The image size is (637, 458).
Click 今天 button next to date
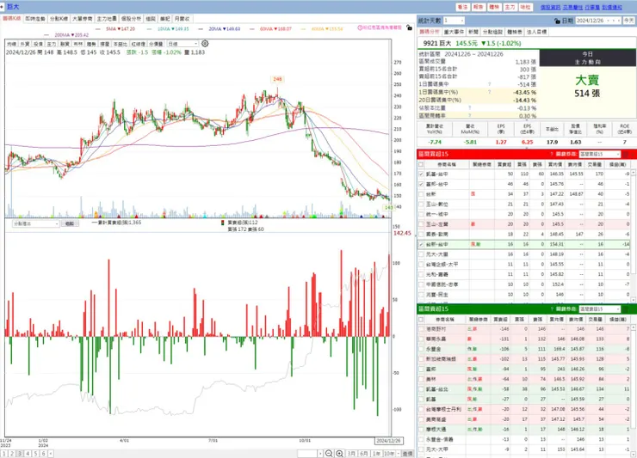629,21
